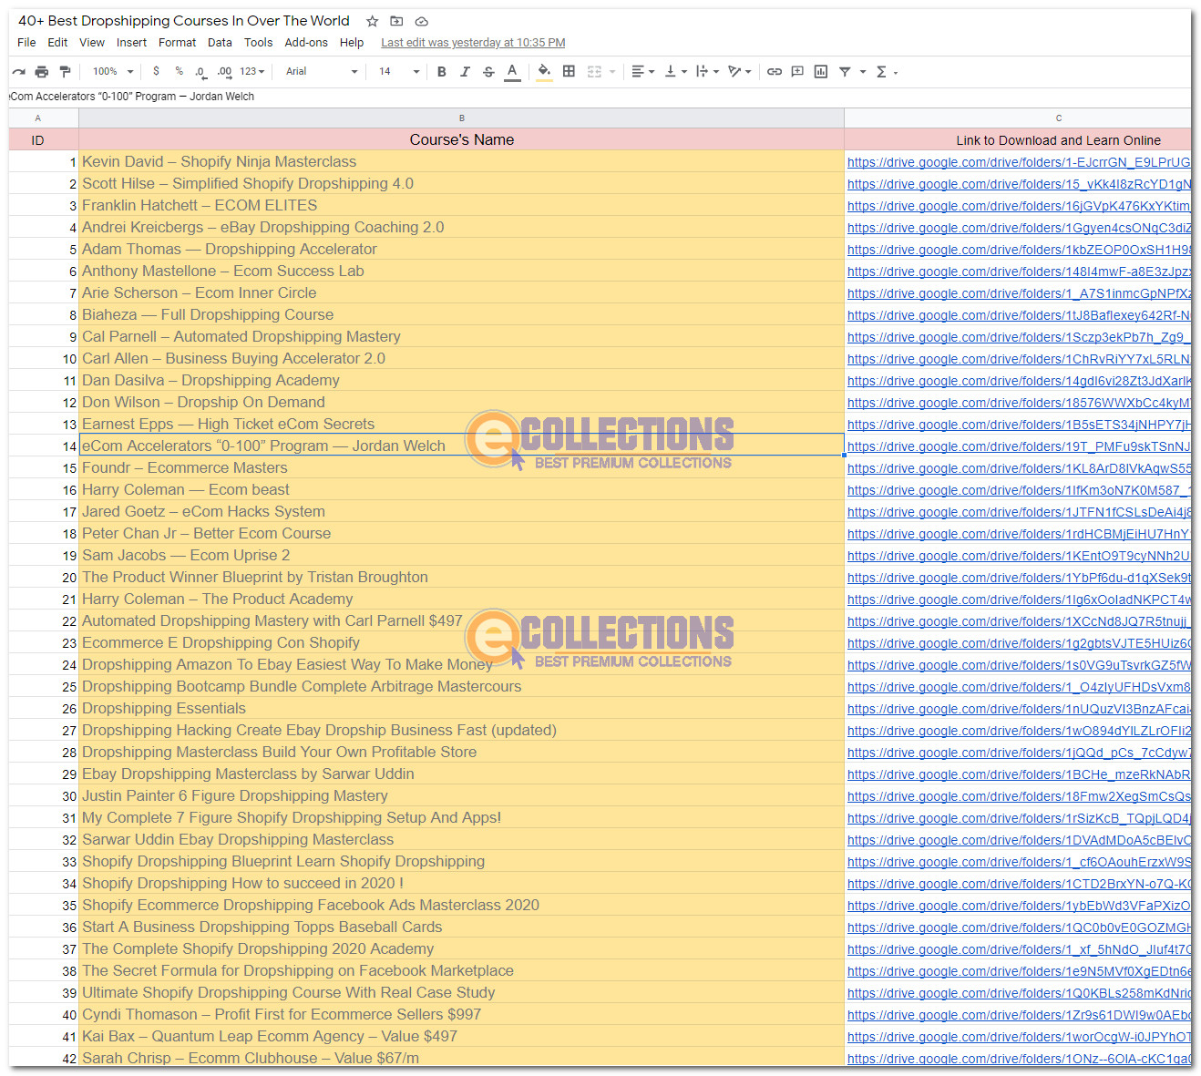Screen dimensions: 1201x1076
Task: Select cell 'Sam Jacobs — Ecom Uprise 2'
Action: (461, 555)
